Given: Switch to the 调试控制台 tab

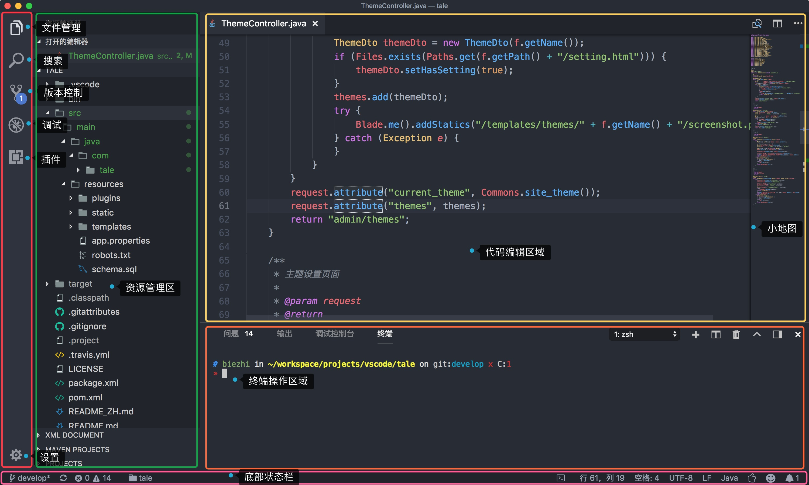Looking at the screenshot, I should click(x=335, y=334).
